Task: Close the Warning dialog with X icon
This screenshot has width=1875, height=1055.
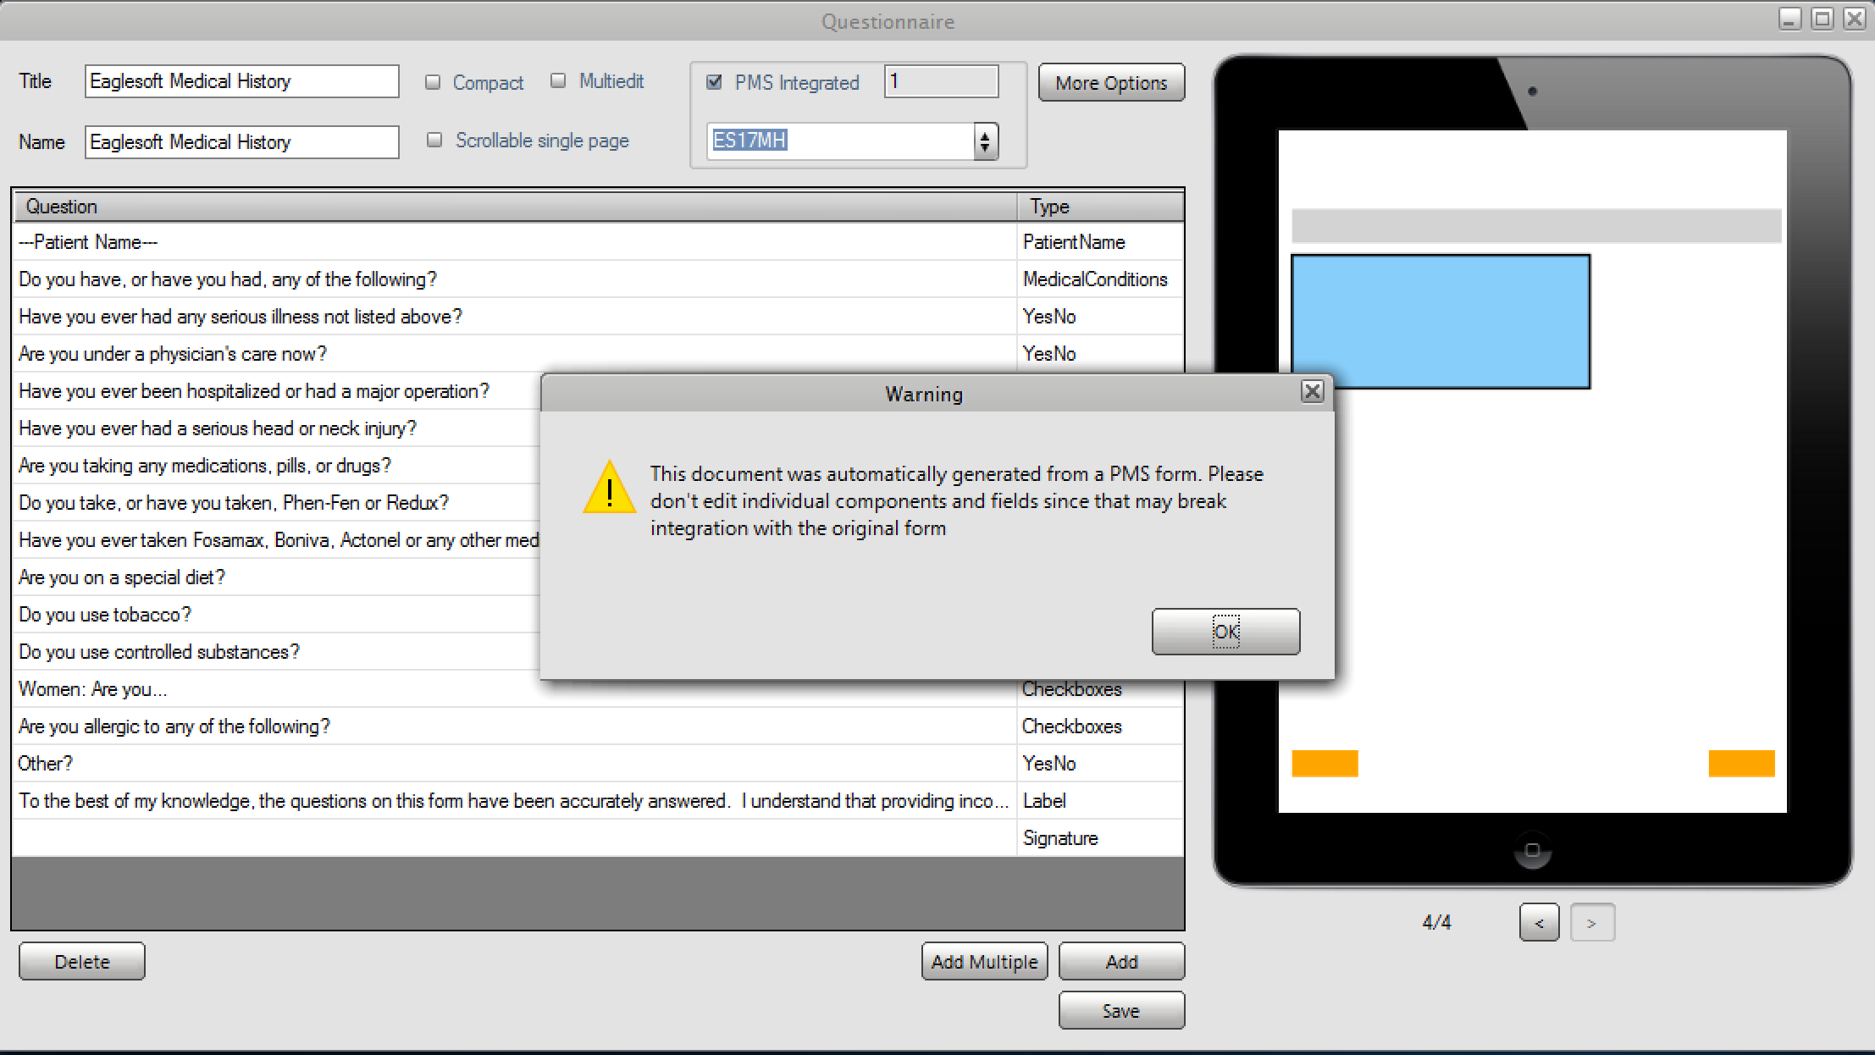Action: [1312, 392]
